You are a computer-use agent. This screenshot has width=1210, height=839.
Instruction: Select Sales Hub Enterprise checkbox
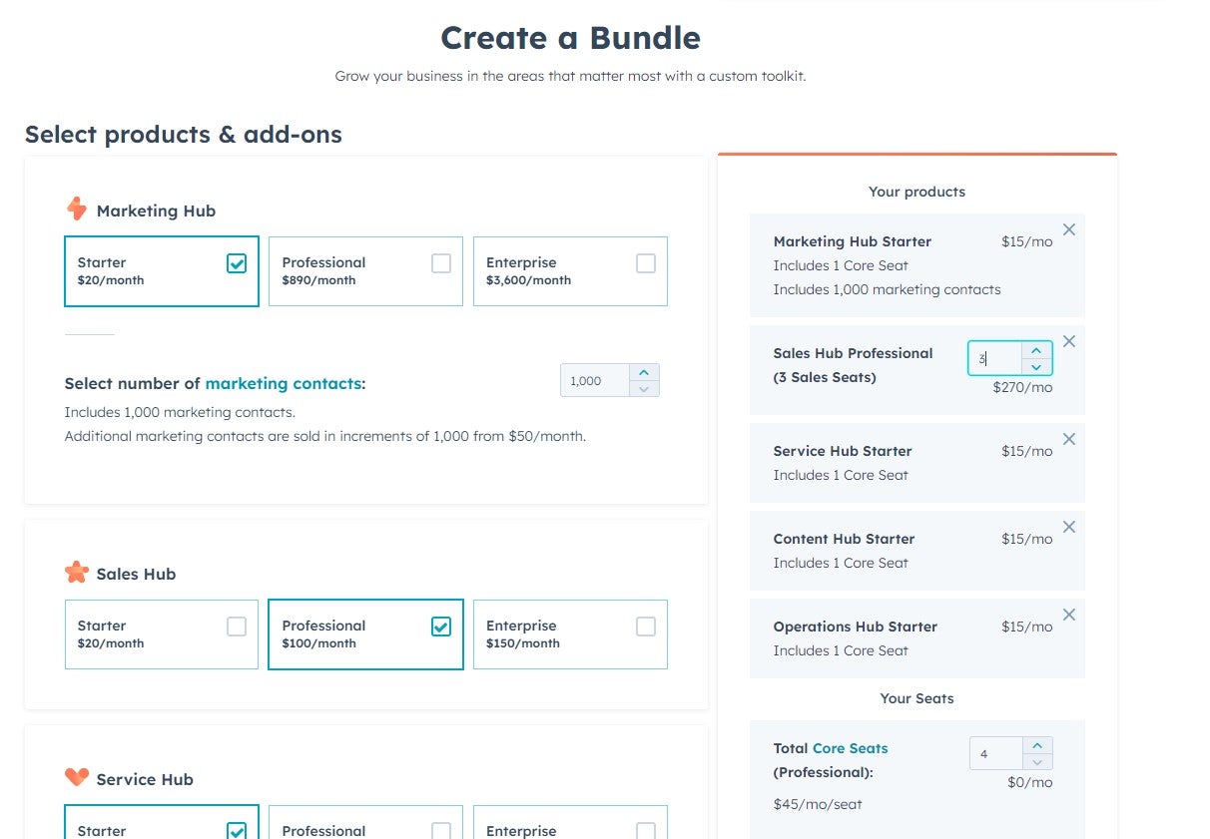(x=644, y=627)
